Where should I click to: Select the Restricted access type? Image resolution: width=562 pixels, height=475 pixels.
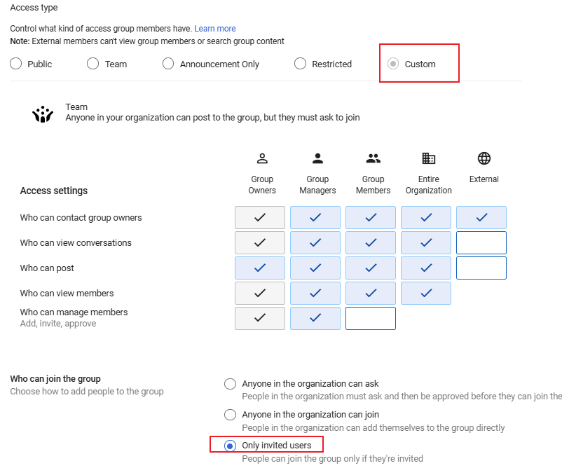click(301, 64)
